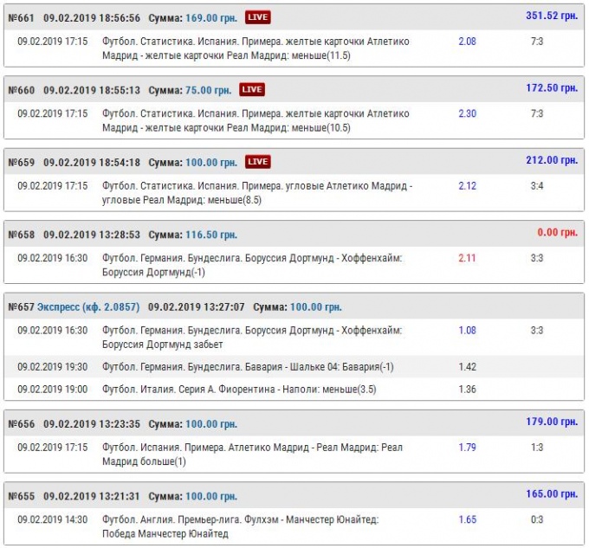Screen dimensions: 589x548
Task: Click odds 1.65 Победа Манчестер Юнайтед
Action: [467, 520]
